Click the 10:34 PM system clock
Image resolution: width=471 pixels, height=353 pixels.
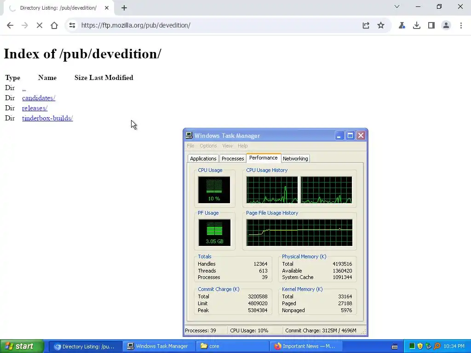[454, 347]
